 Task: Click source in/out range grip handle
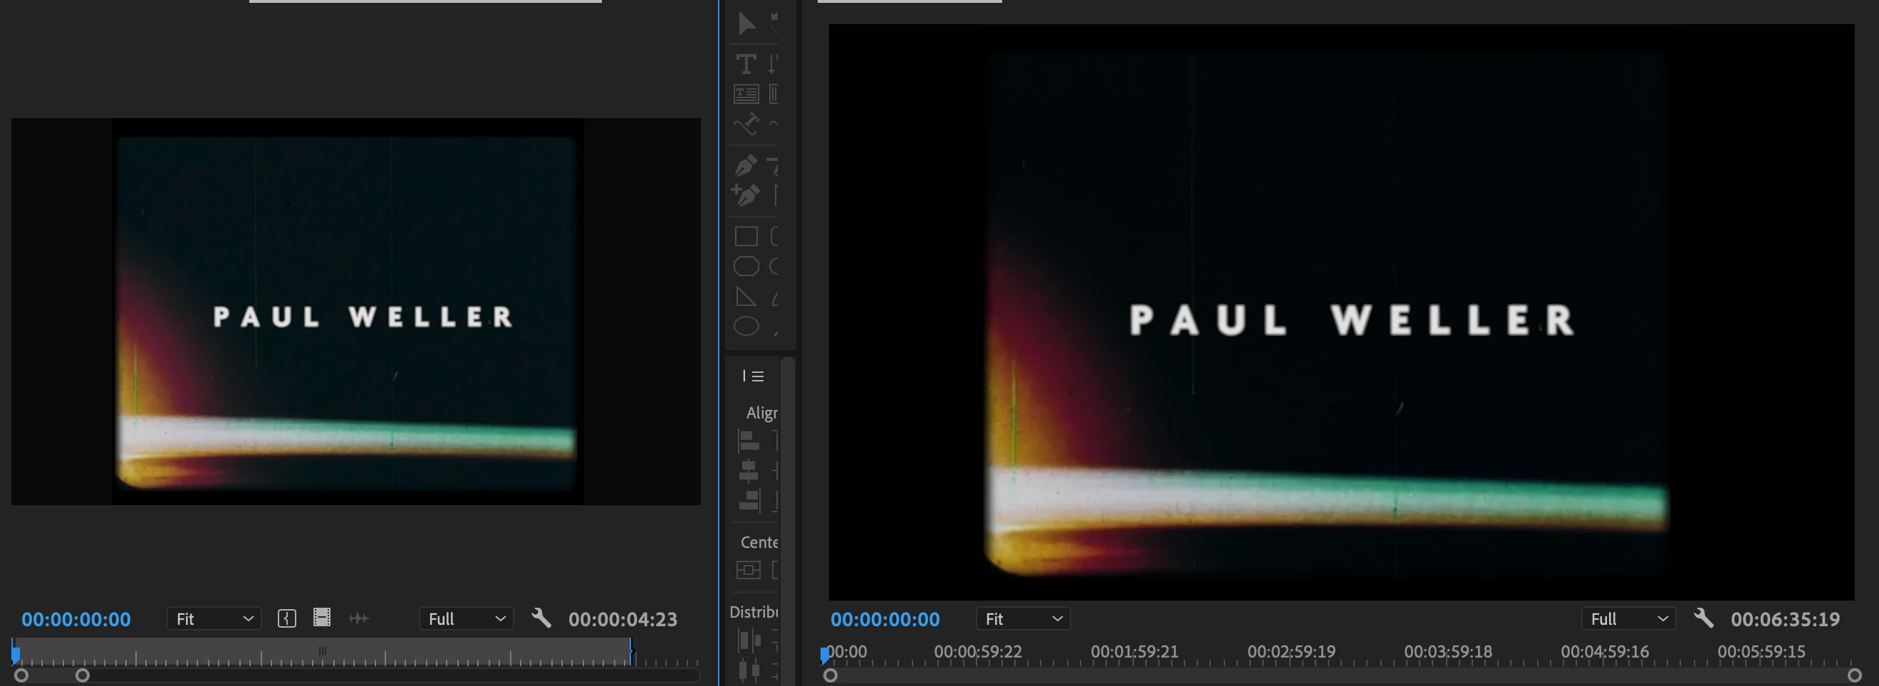pyautogui.click(x=323, y=651)
